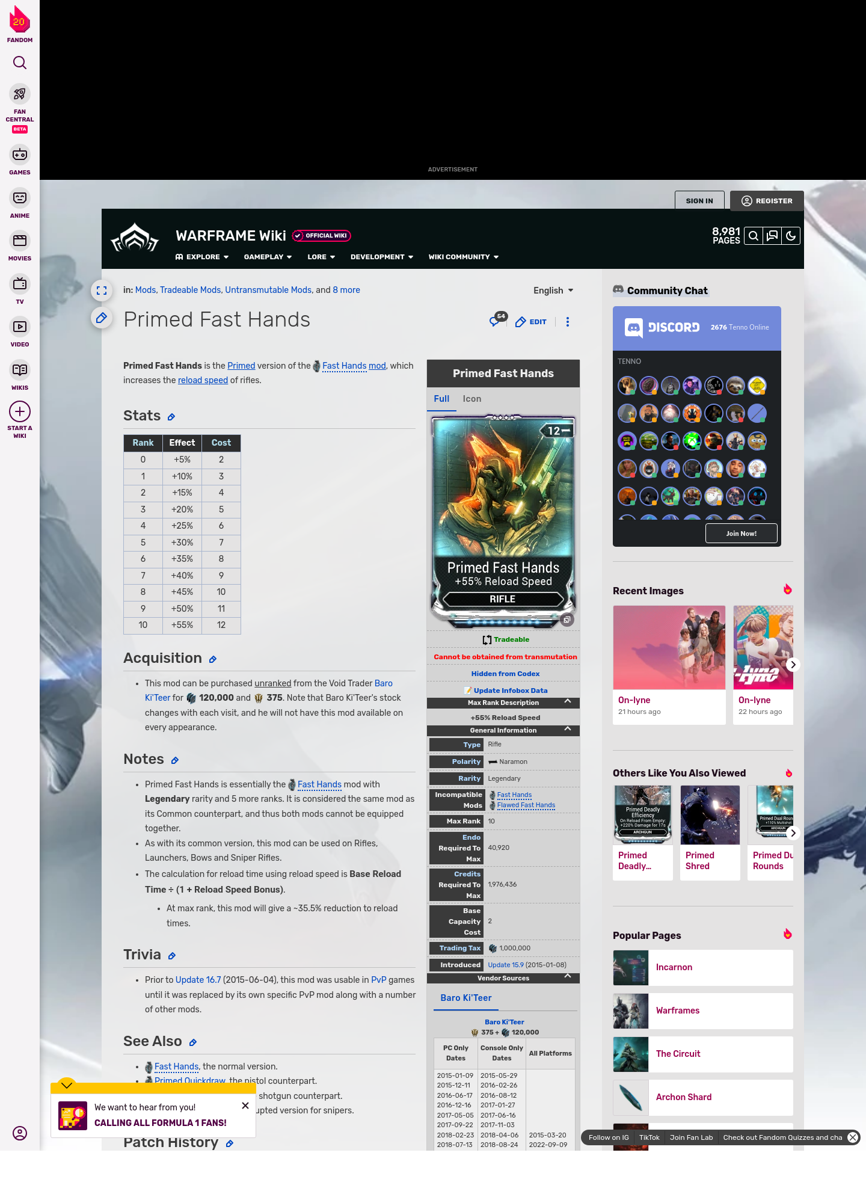Open the reload speed link
866x1203 pixels.
203,380
